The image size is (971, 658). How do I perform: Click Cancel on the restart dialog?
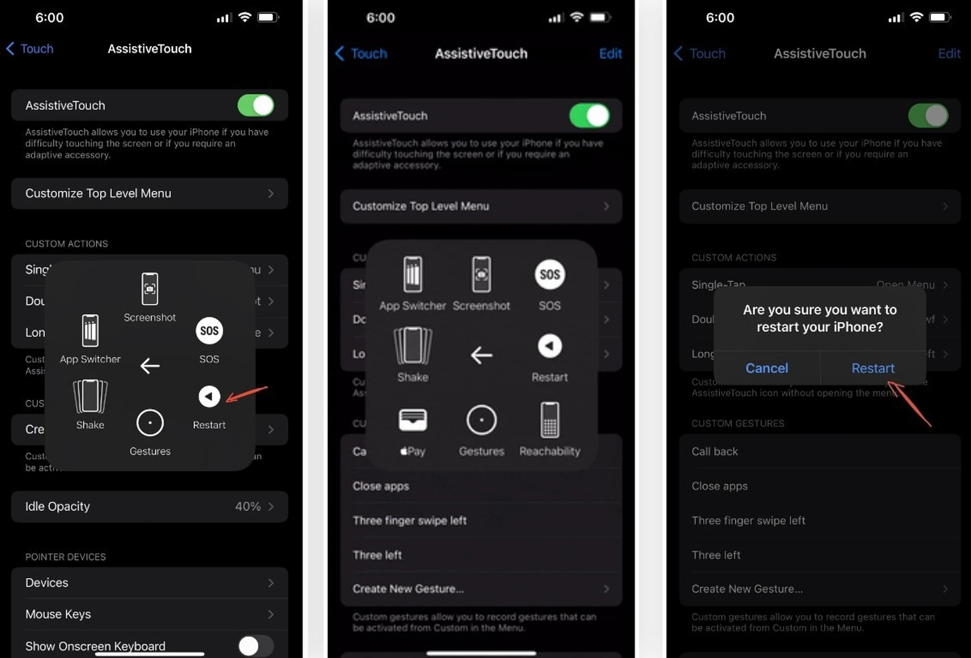tap(767, 368)
